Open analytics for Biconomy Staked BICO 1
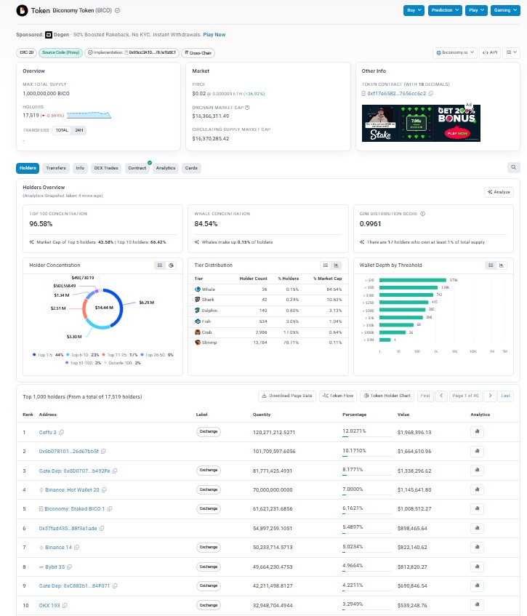The width and height of the screenshot is (527, 616). pyautogui.click(x=477, y=508)
